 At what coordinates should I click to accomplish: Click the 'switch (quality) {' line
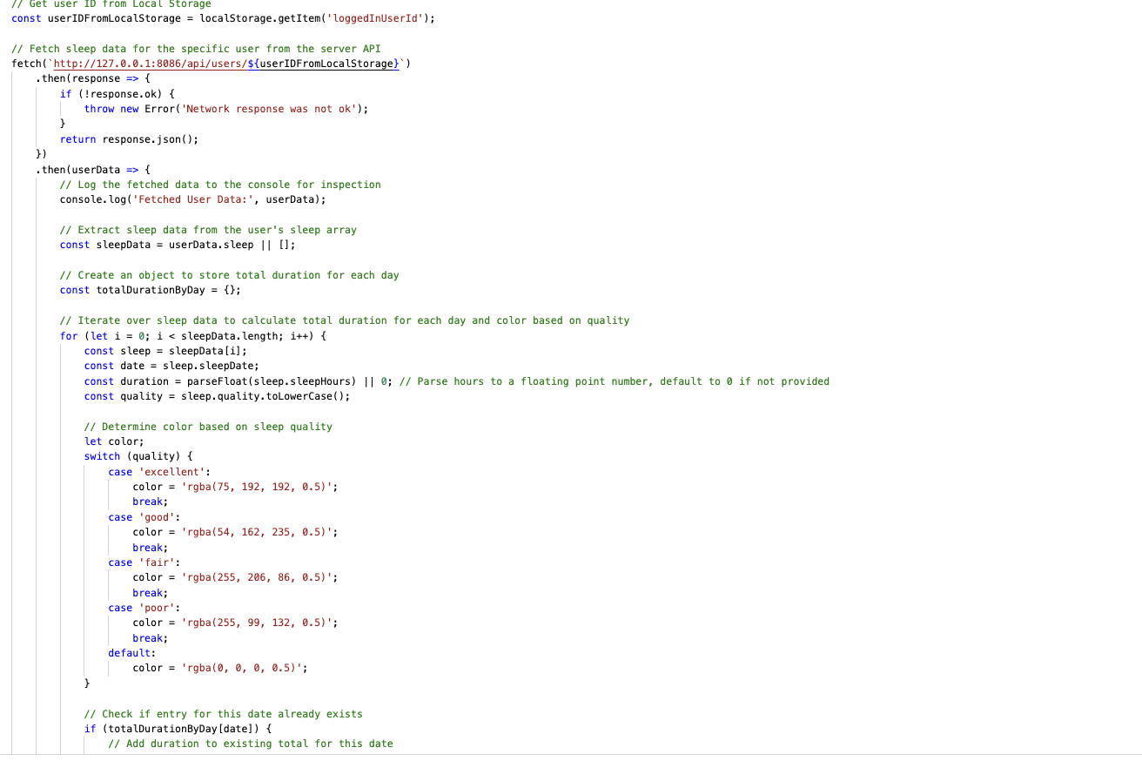tap(138, 456)
